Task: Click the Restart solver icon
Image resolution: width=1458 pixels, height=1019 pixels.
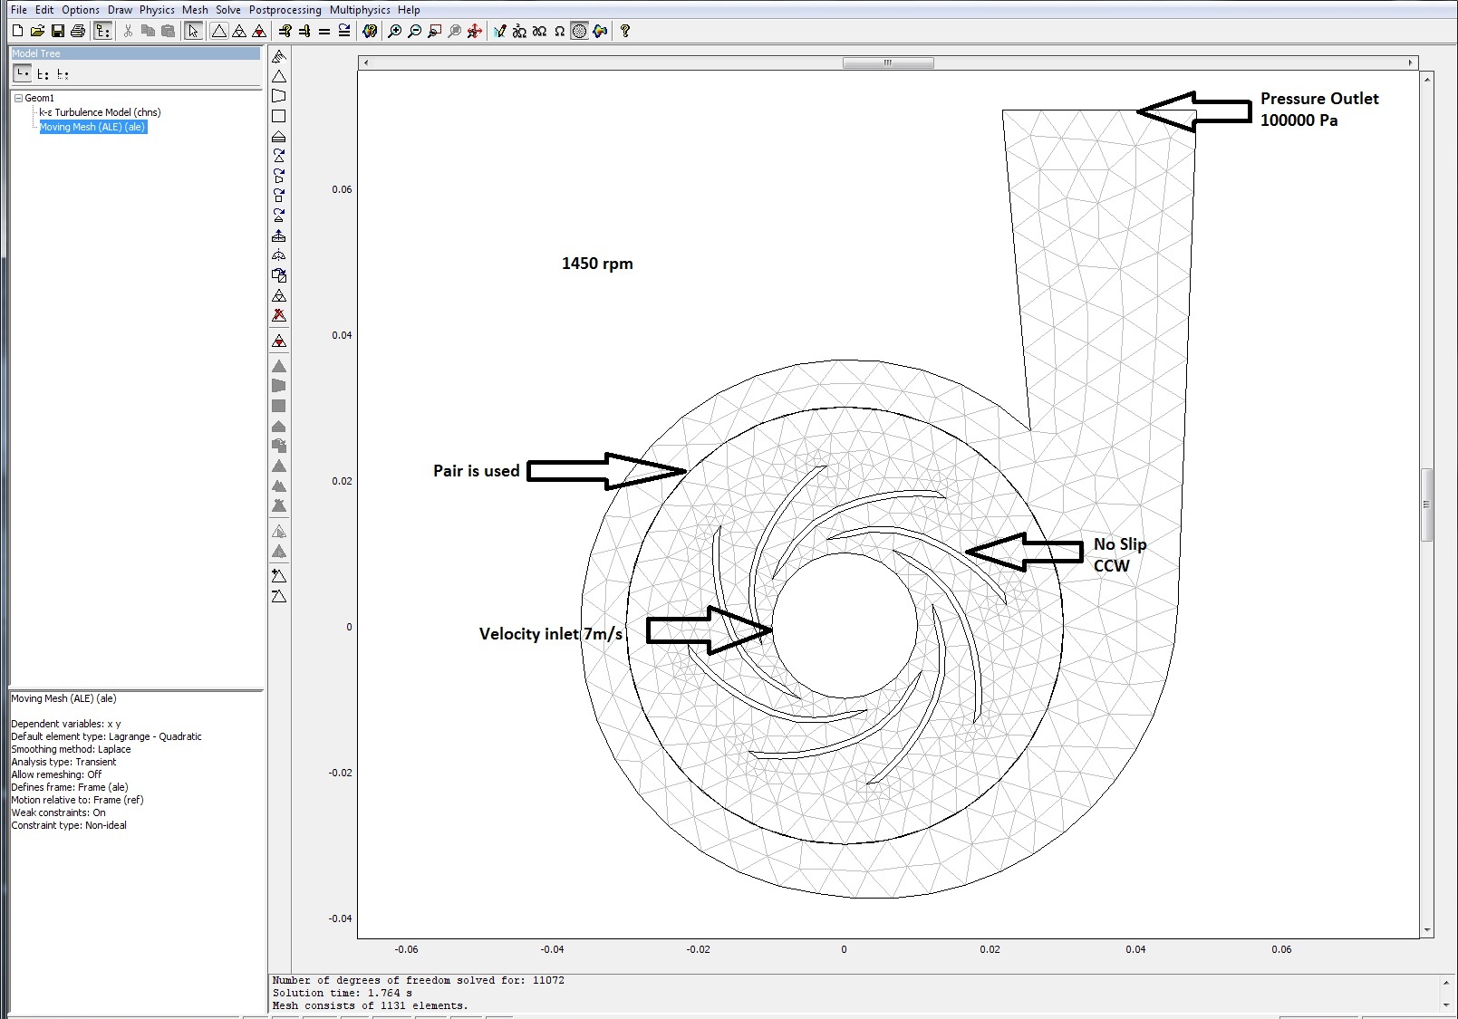Action: [344, 31]
